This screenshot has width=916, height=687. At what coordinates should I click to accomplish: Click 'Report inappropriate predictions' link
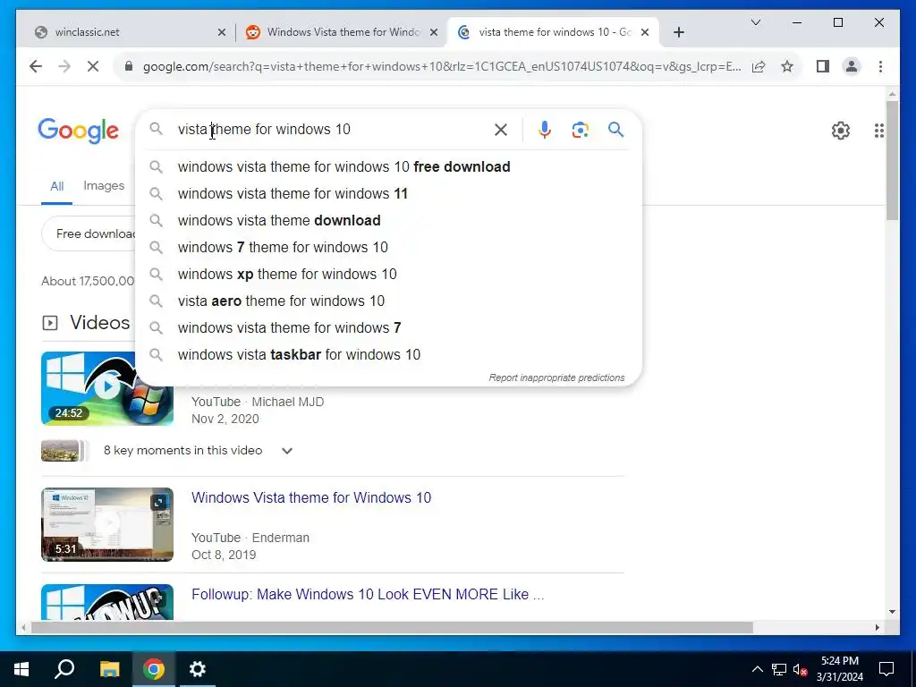556,378
